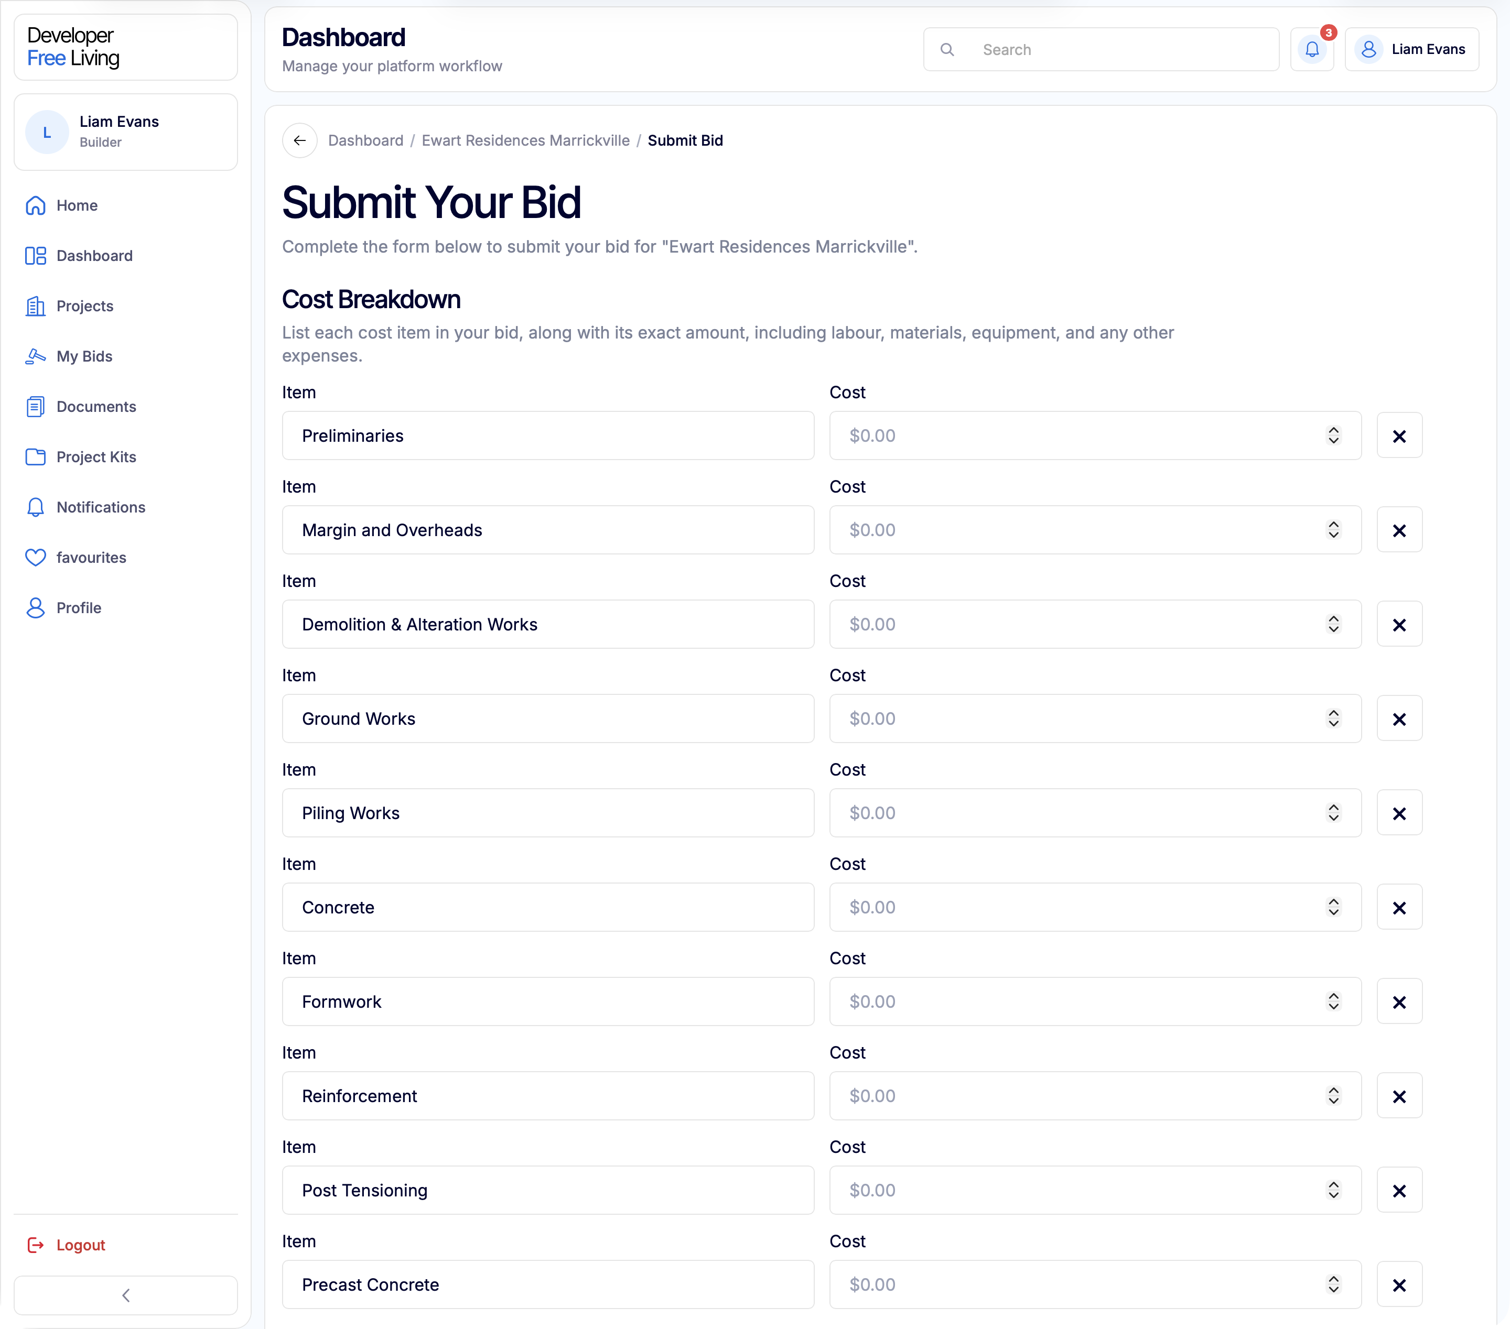Delete the Formwork row
Viewport: 1510px width, 1329px height.
(x=1399, y=1002)
